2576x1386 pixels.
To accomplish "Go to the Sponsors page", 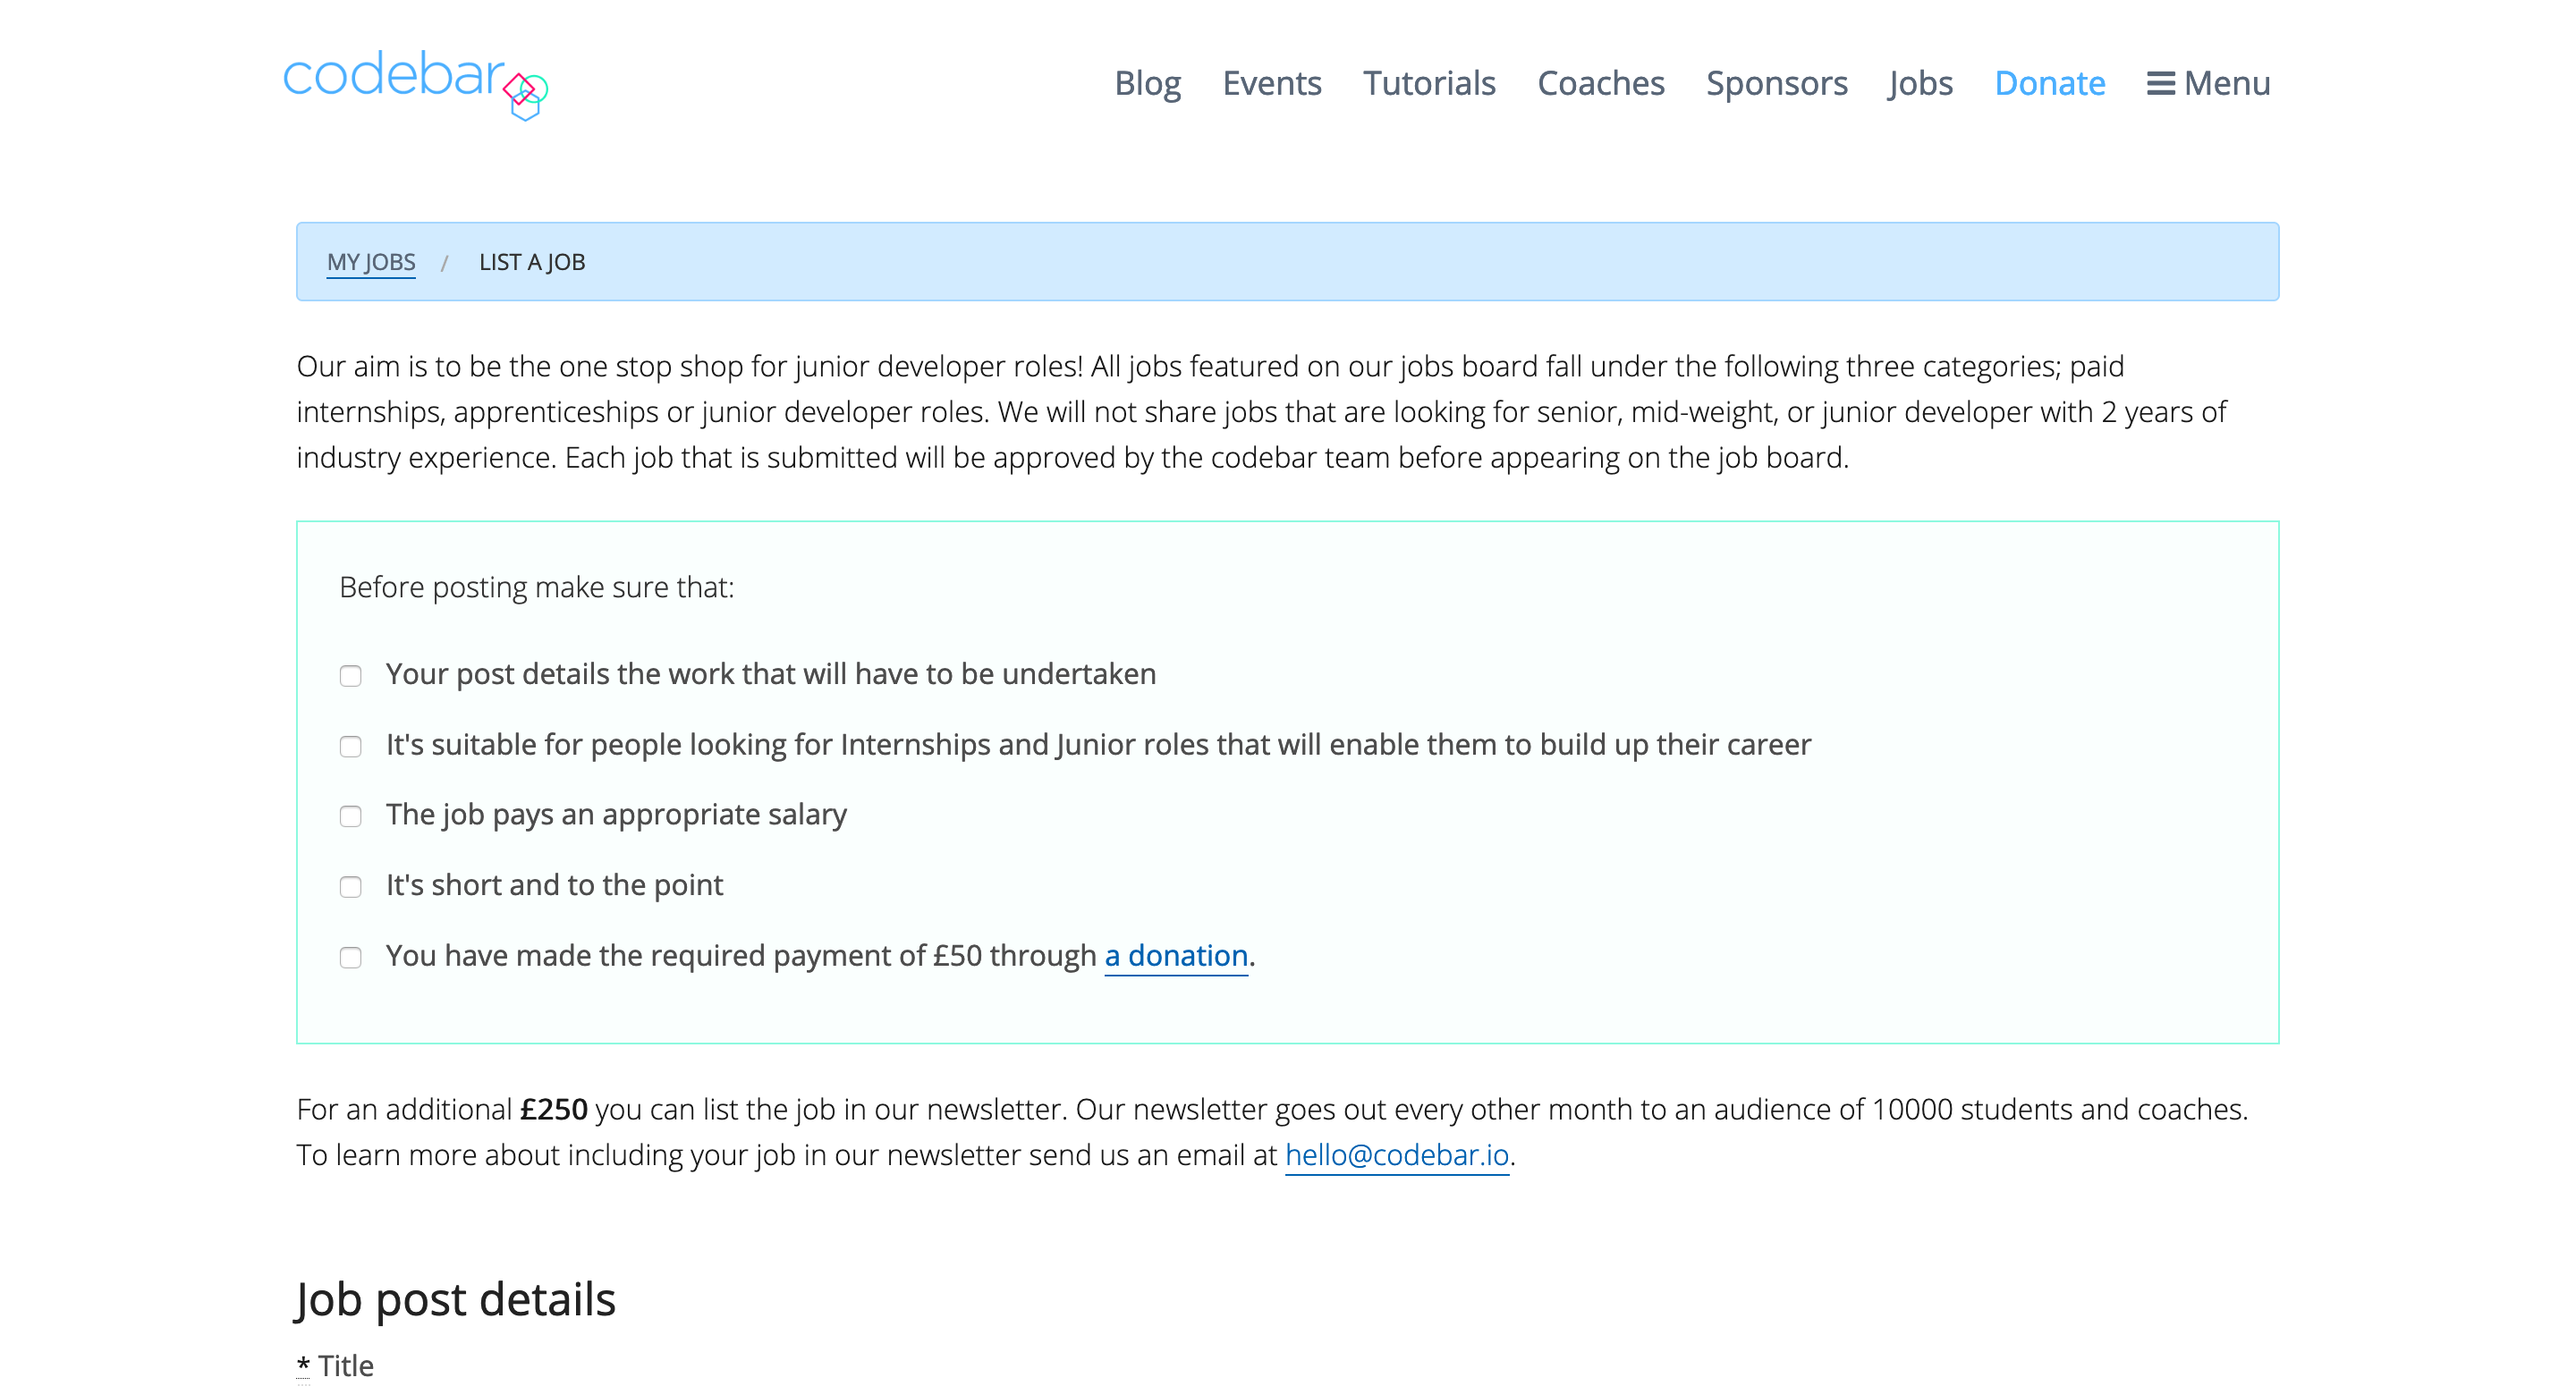I will tap(1776, 83).
